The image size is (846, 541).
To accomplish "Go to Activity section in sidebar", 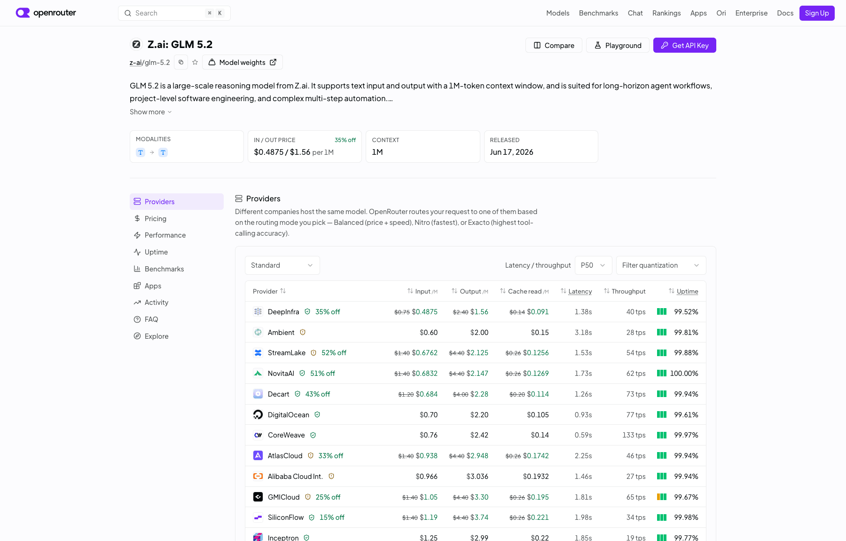I will (x=177, y=302).
